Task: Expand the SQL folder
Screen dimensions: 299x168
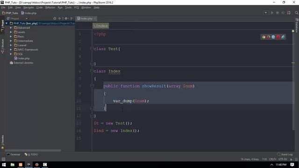Action: [11, 54]
